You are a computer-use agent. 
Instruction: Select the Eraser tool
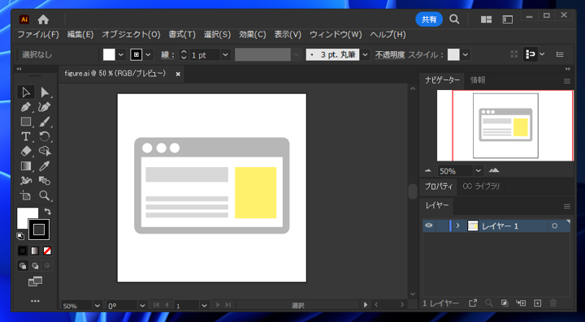click(26, 151)
